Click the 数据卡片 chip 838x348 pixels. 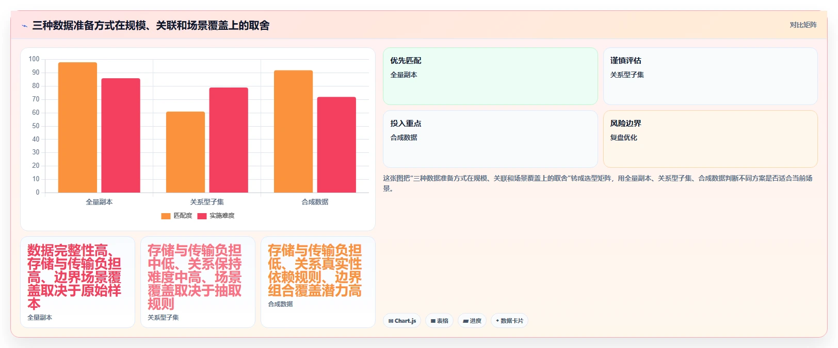click(x=509, y=321)
